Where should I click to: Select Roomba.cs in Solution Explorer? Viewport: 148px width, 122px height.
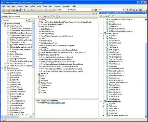[x=113, y=66]
